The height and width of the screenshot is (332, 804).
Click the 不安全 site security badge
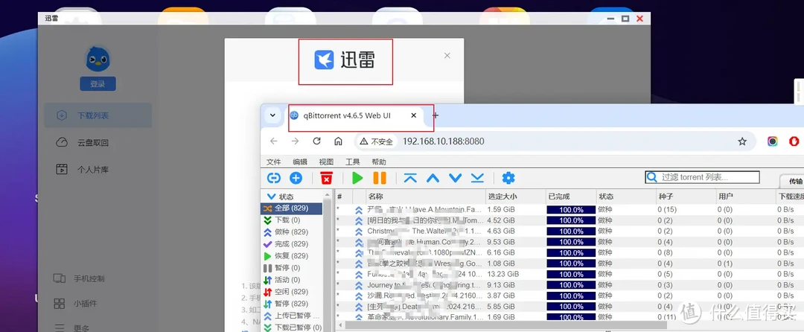(377, 141)
